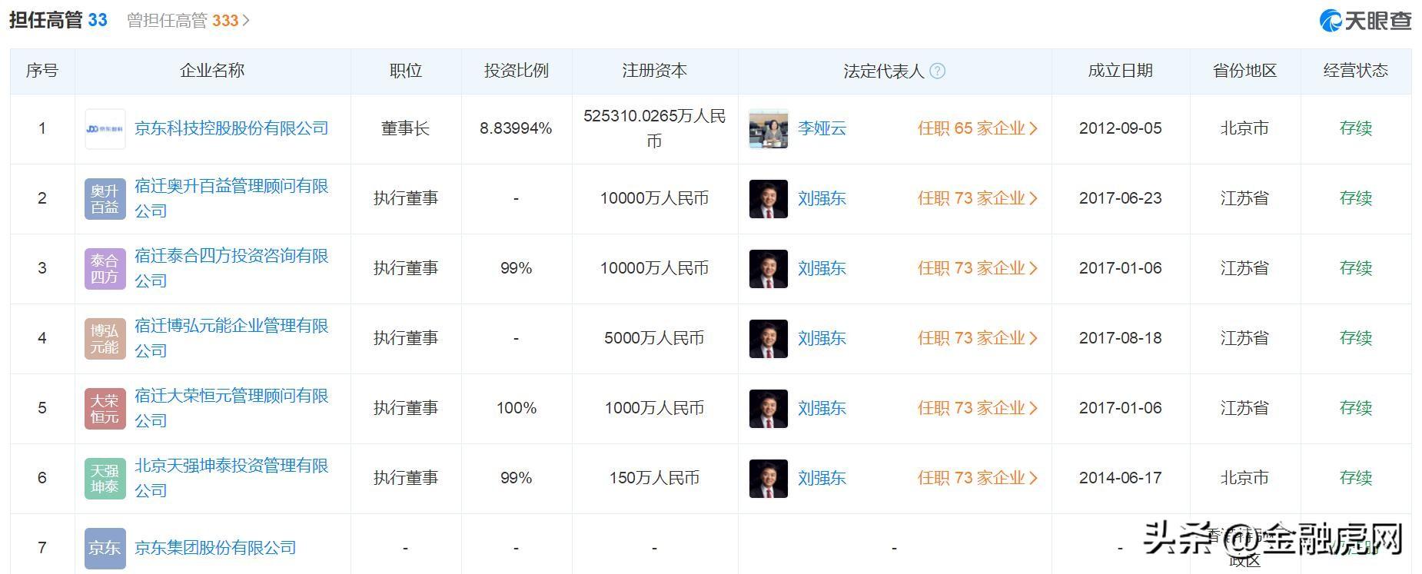The width and height of the screenshot is (1422, 574).
Task: Open 刘强东 name link in 宿迁奥升百益 row
Action: click(822, 198)
